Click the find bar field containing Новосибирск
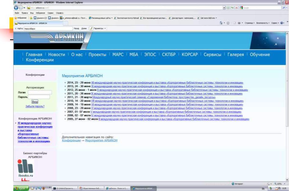Viewport: 289px width, 191px height. point(48,29)
